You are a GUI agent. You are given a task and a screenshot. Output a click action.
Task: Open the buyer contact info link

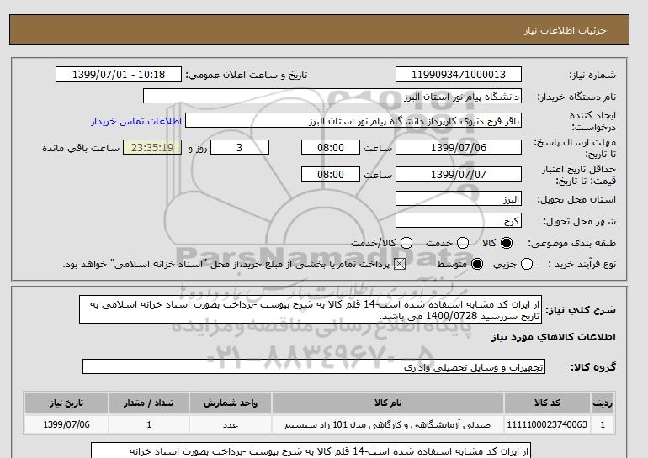[x=136, y=122]
